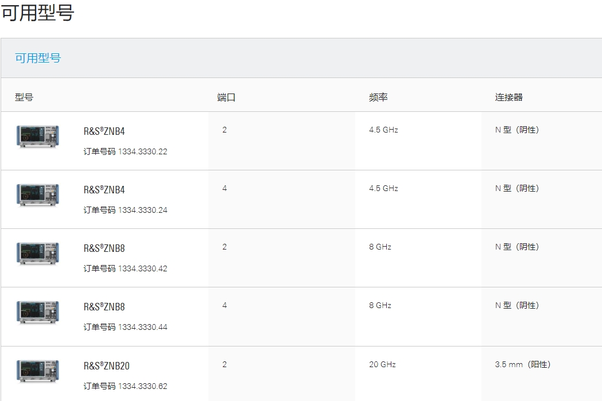The image size is (602, 401).
Task: Click the 端口 column header
Action: click(x=227, y=98)
